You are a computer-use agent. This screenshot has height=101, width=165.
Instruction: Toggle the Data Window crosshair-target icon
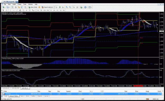16,7
